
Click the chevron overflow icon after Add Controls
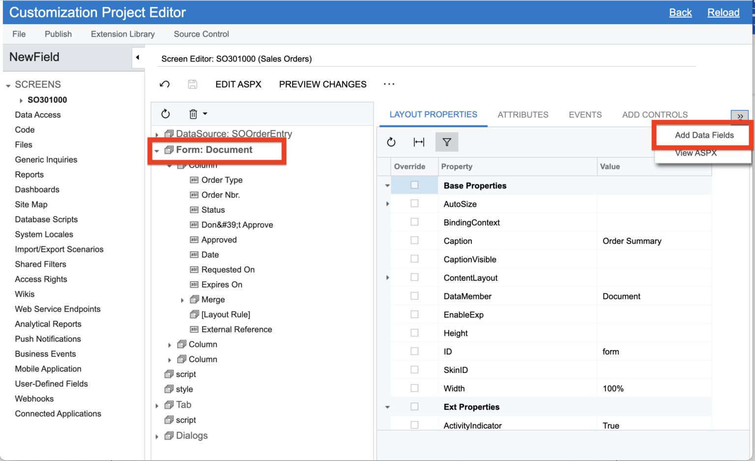pos(740,116)
